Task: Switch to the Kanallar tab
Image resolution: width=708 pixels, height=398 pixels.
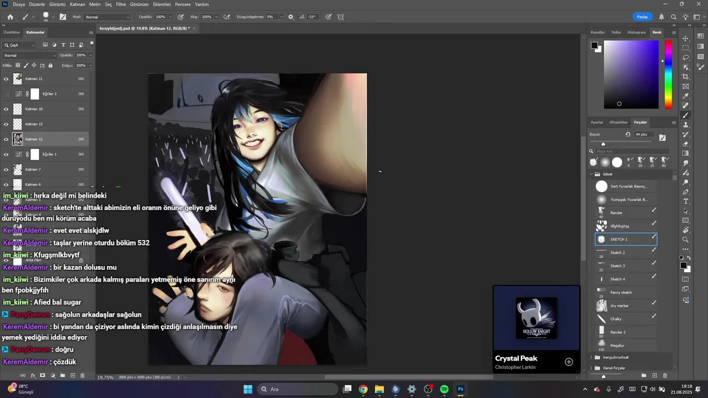Action: (x=597, y=32)
